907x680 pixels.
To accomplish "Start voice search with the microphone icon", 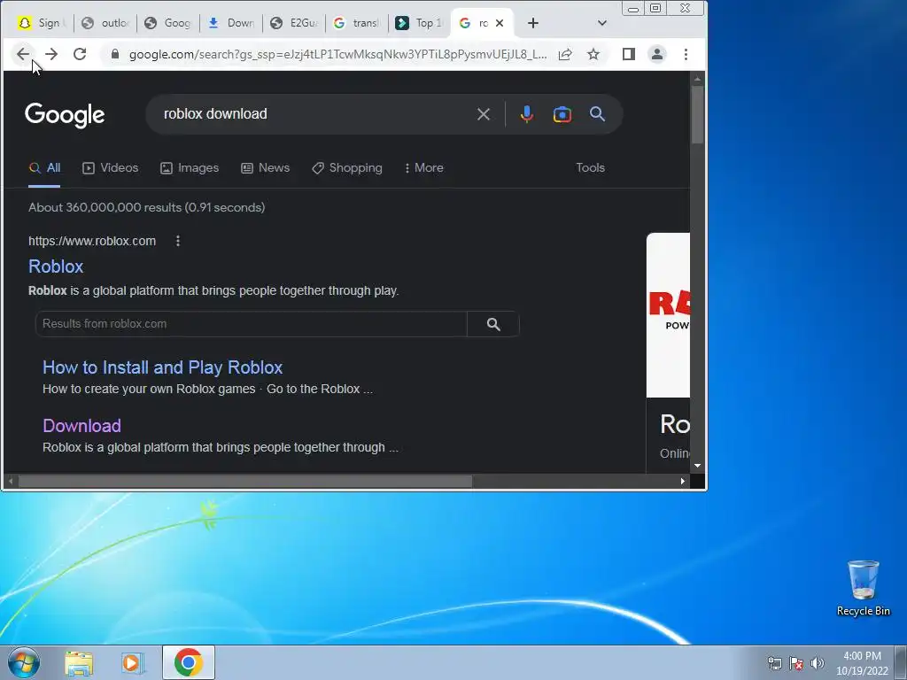I will (526, 114).
